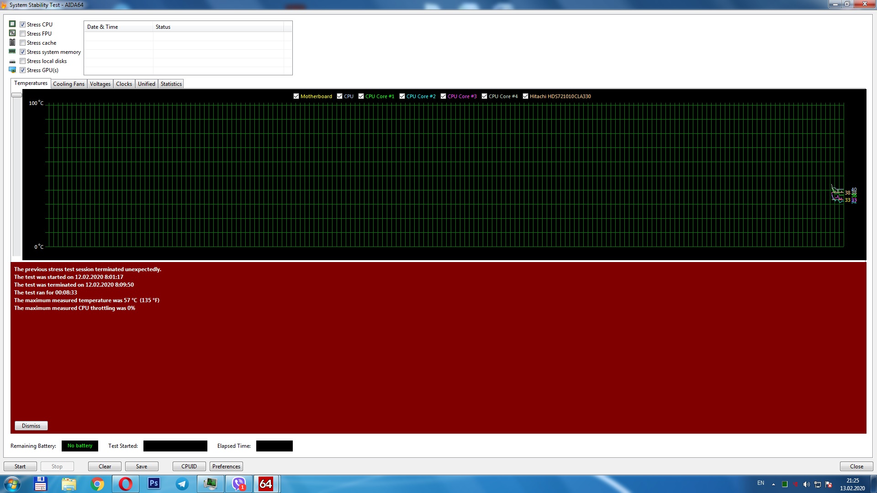Open the Telegram taskbar icon
The width and height of the screenshot is (877, 493).
[x=182, y=484]
